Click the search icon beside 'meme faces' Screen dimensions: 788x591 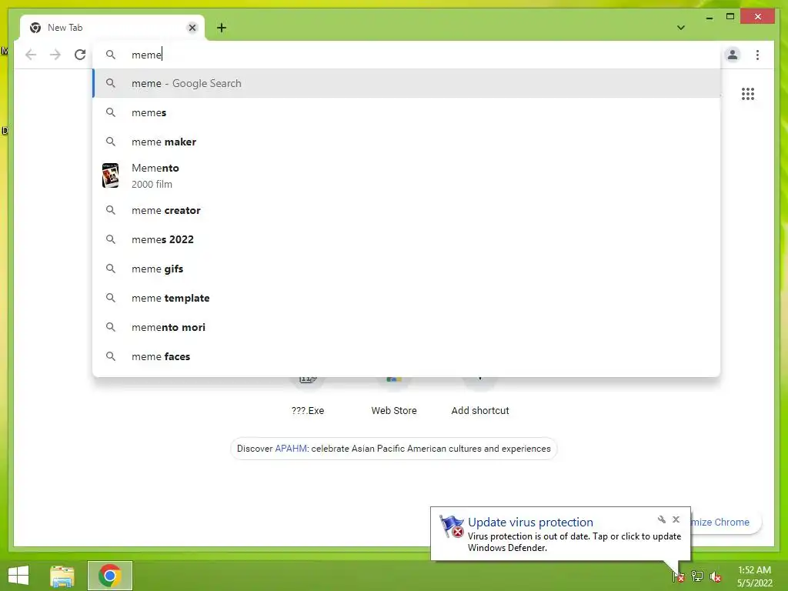(111, 356)
